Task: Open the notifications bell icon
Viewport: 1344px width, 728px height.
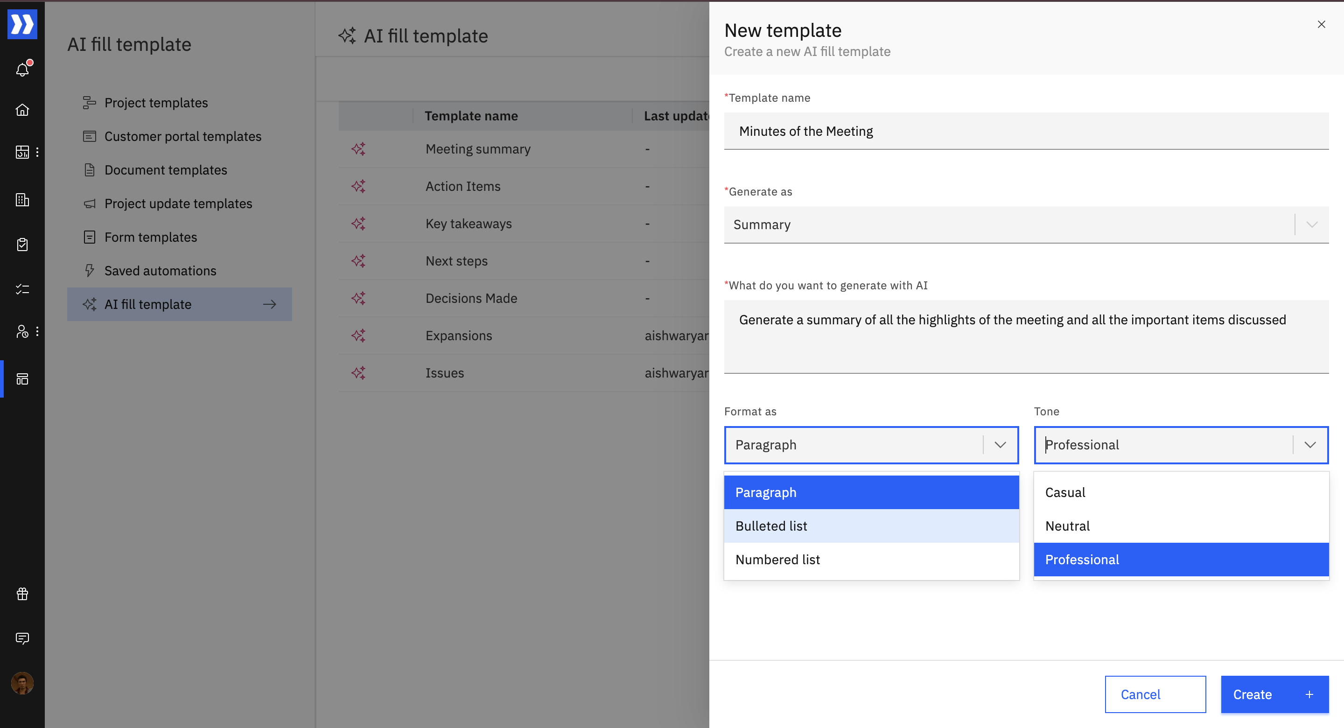Action: pyautogui.click(x=22, y=70)
